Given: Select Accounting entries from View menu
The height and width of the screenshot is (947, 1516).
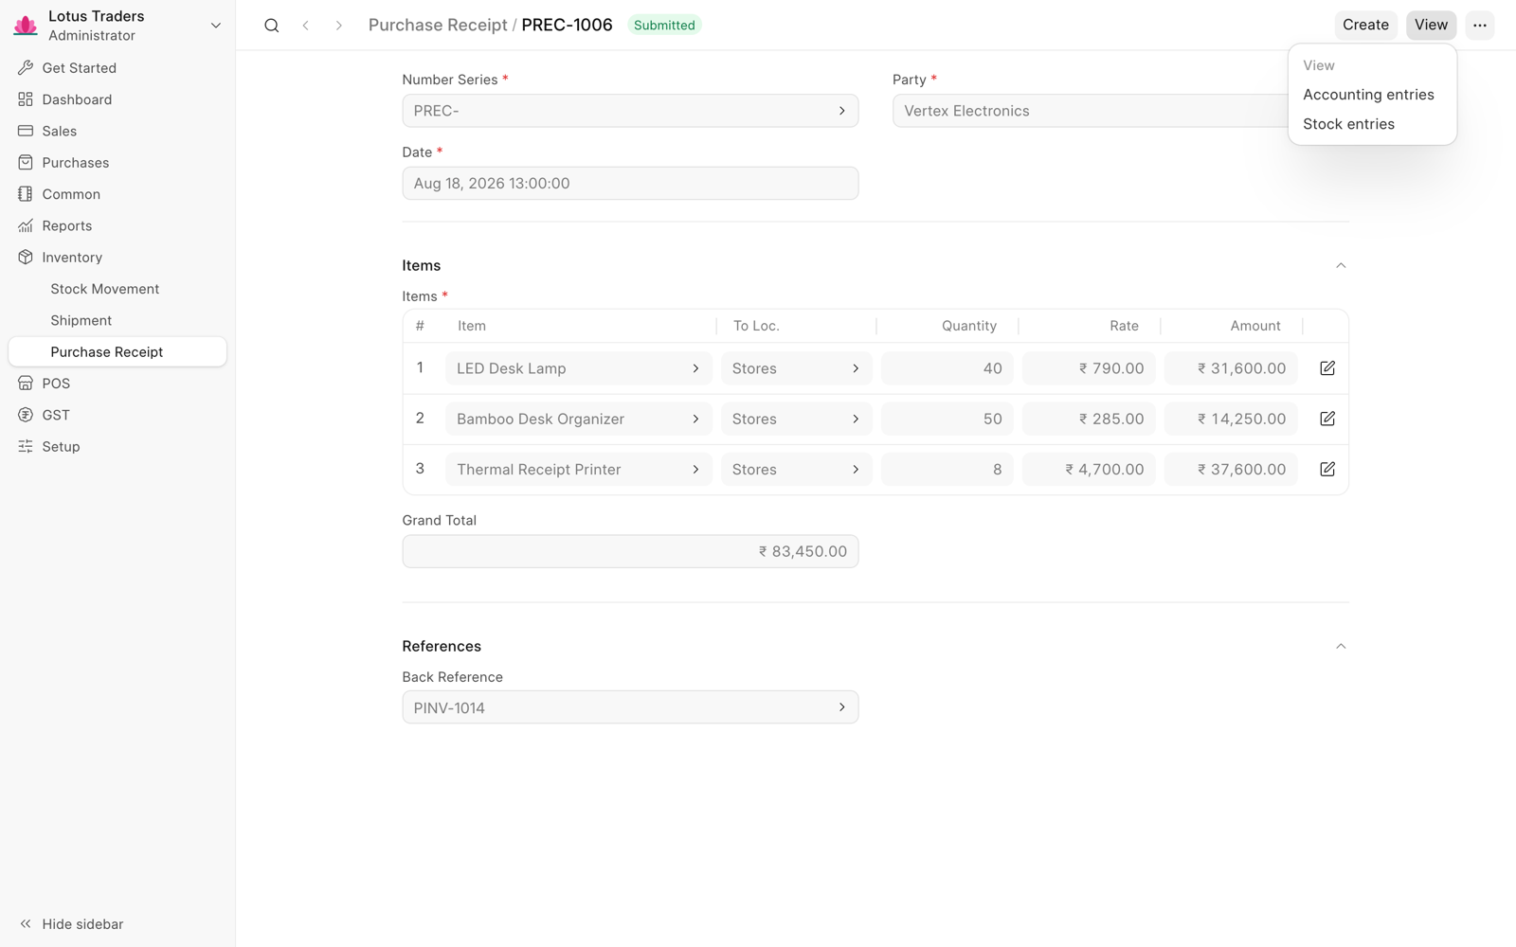Looking at the screenshot, I should 1368,95.
